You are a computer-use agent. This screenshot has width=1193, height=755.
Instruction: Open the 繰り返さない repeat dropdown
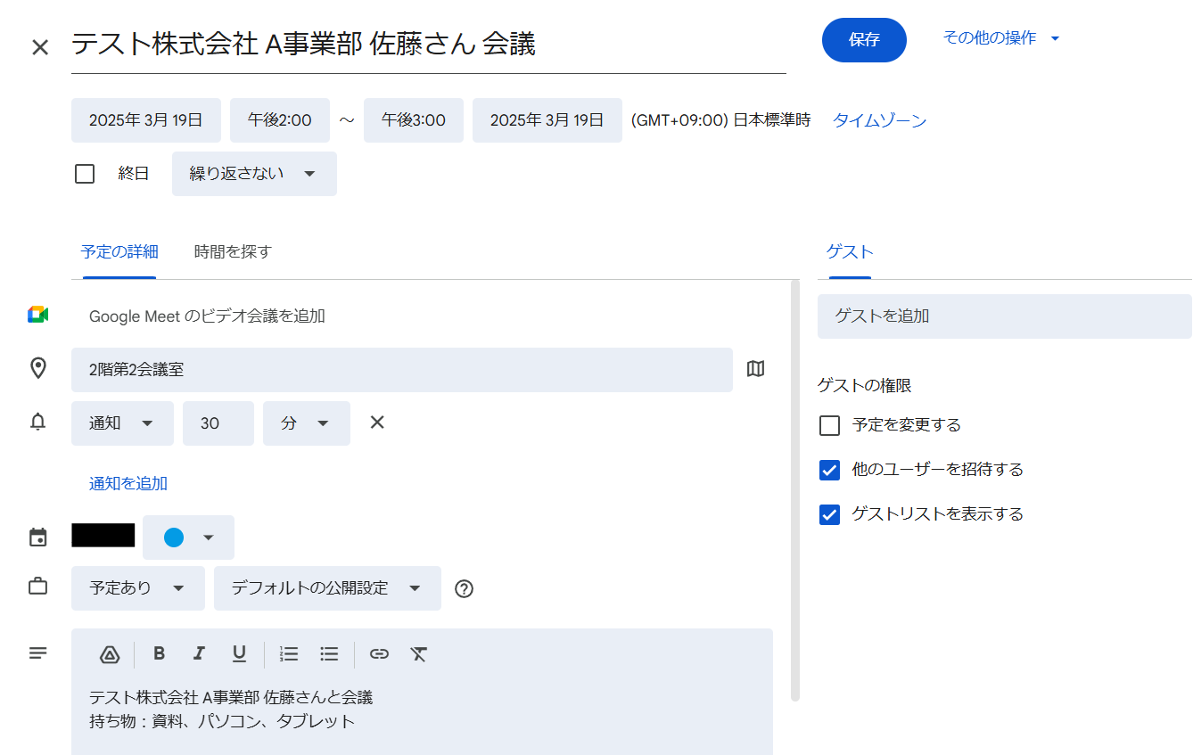[x=254, y=174]
